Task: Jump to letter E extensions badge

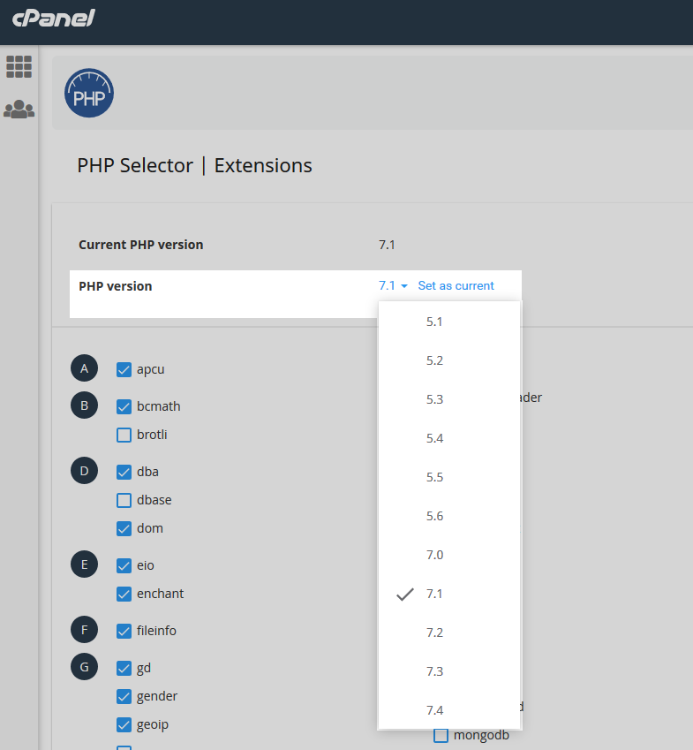Action: 84,564
